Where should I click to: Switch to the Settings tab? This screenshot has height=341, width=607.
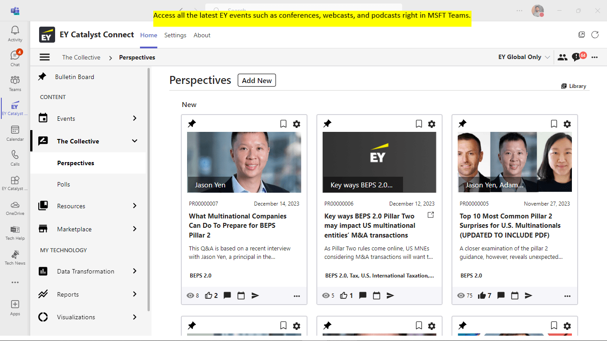click(175, 35)
